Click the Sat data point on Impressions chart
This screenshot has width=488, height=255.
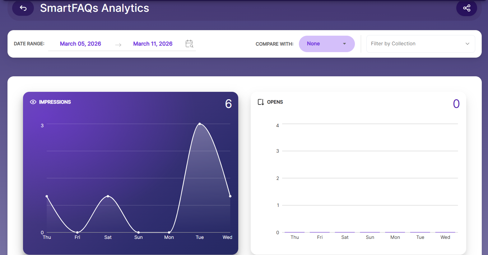(108, 196)
